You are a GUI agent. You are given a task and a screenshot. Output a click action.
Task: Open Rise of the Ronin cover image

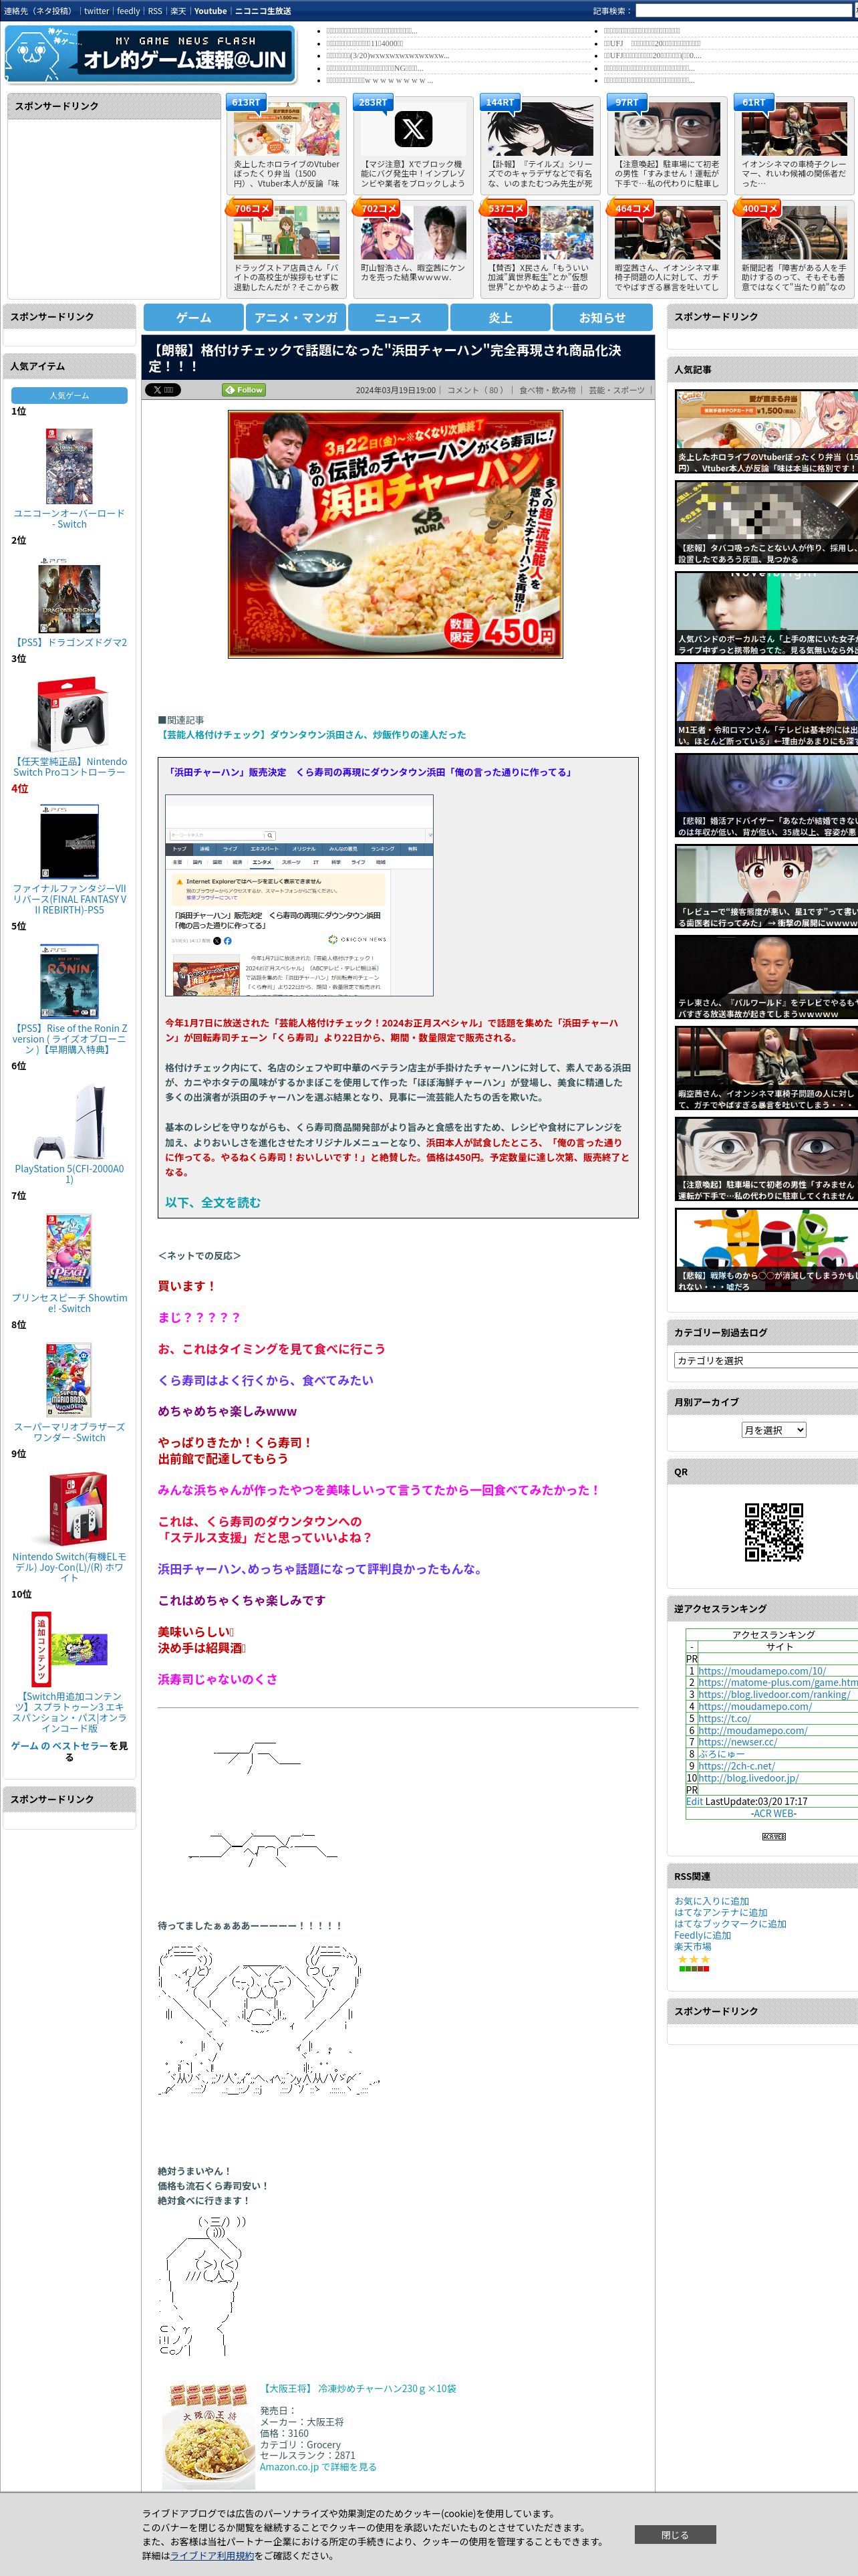pyautogui.click(x=69, y=981)
